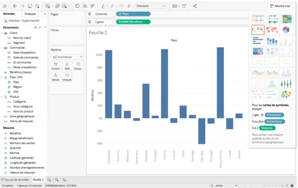
Task: Click the SOMME(Bénéfice) pill on Lignes
Action: point(133,22)
